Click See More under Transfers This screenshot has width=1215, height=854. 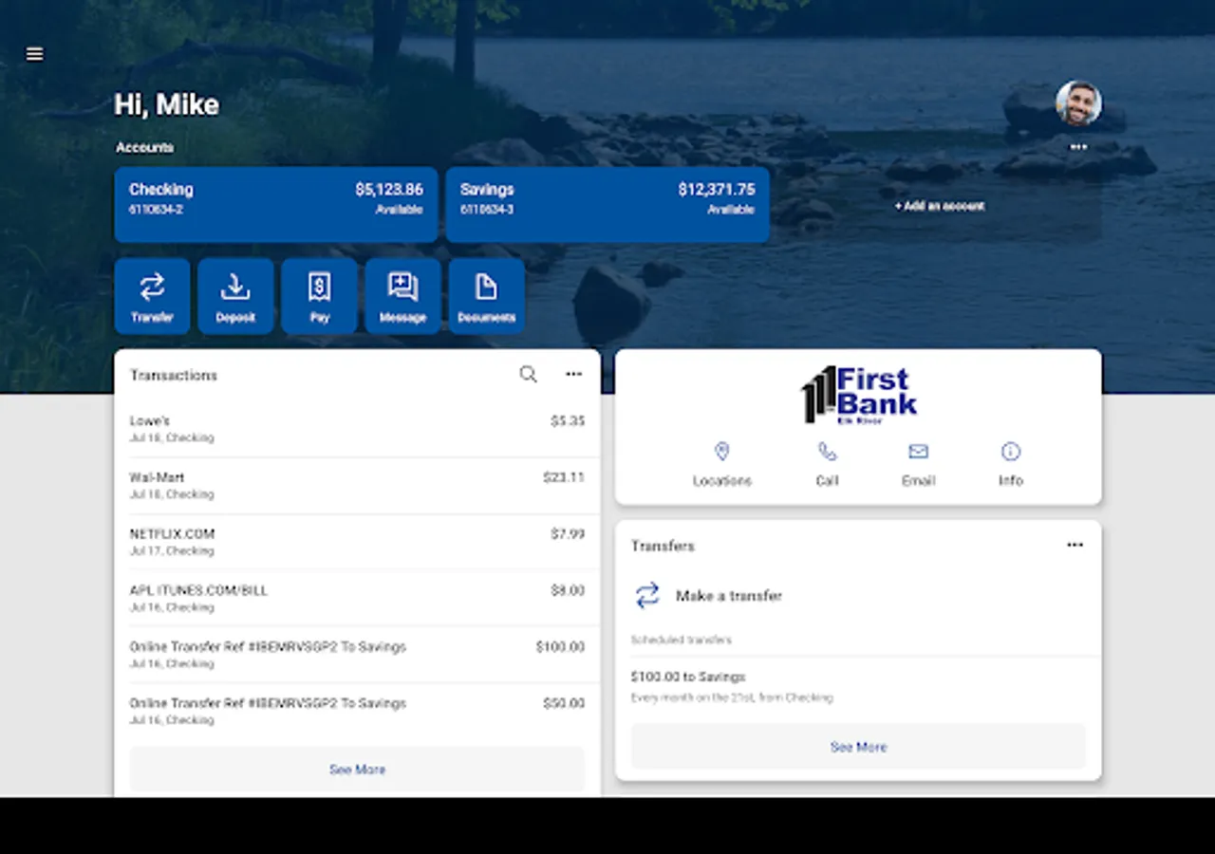point(859,747)
